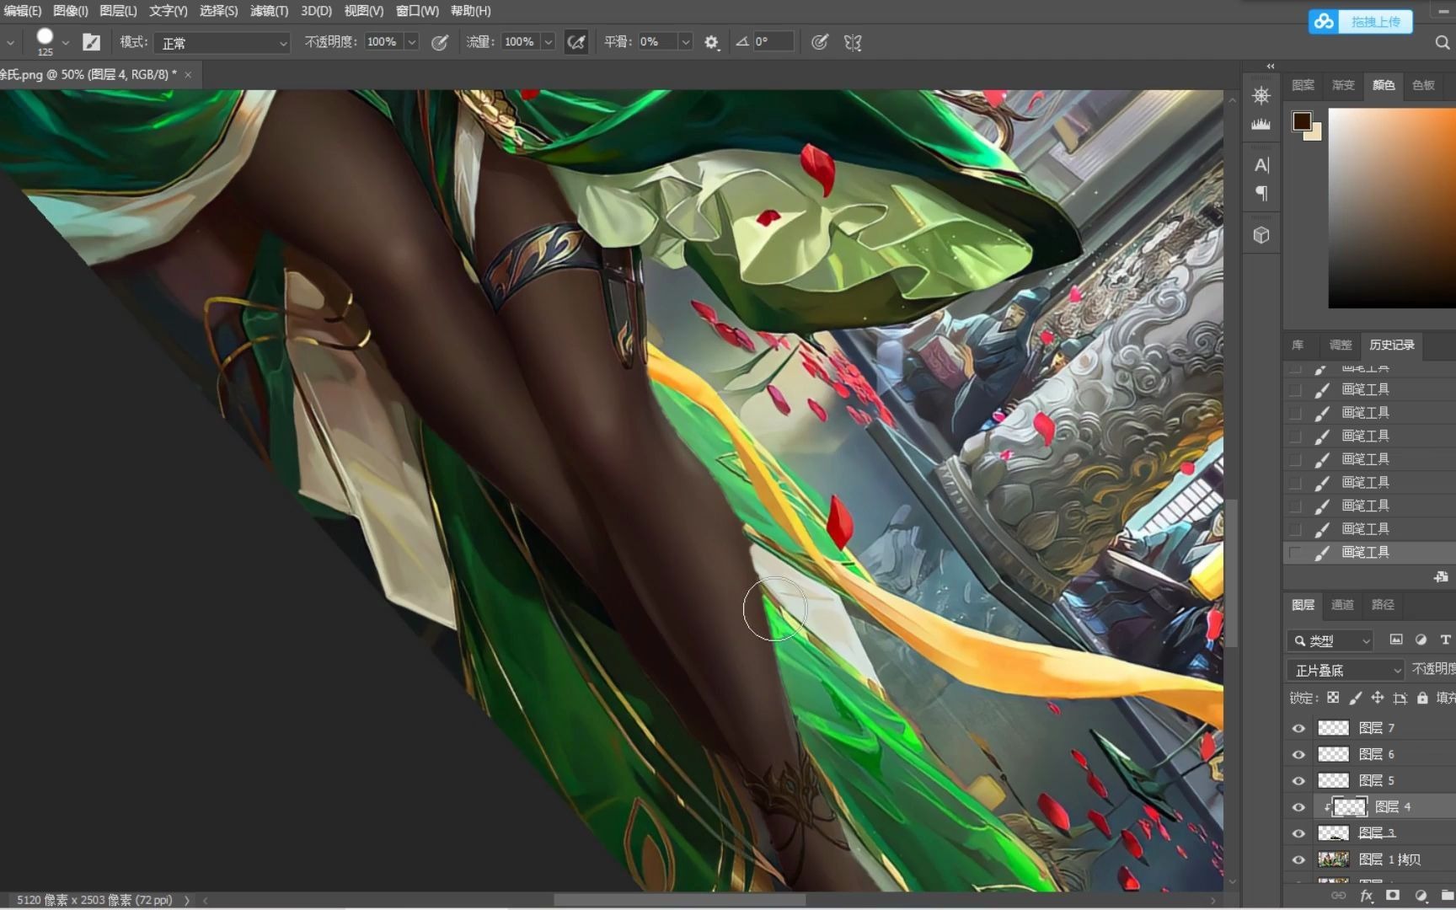This screenshot has height=910, width=1456.
Task: Add layer style fx icon
Action: point(1366,896)
